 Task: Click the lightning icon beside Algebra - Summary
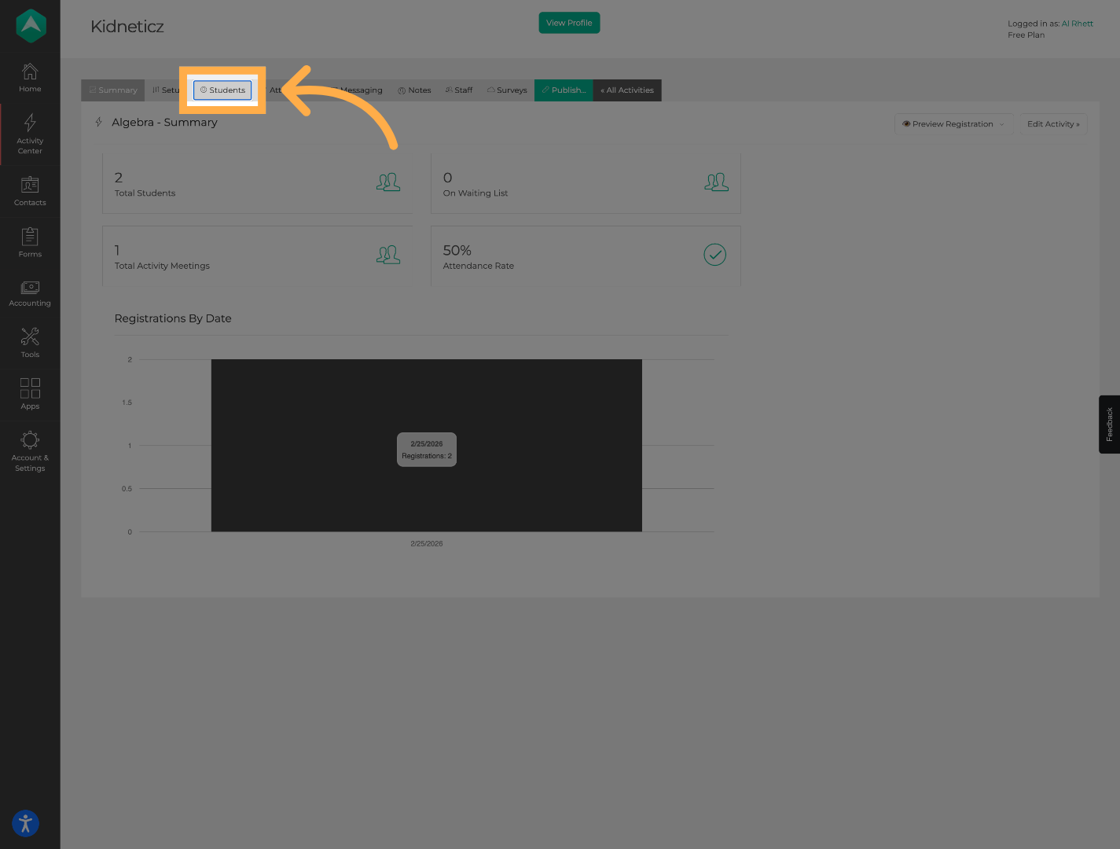tap(99, 122)
